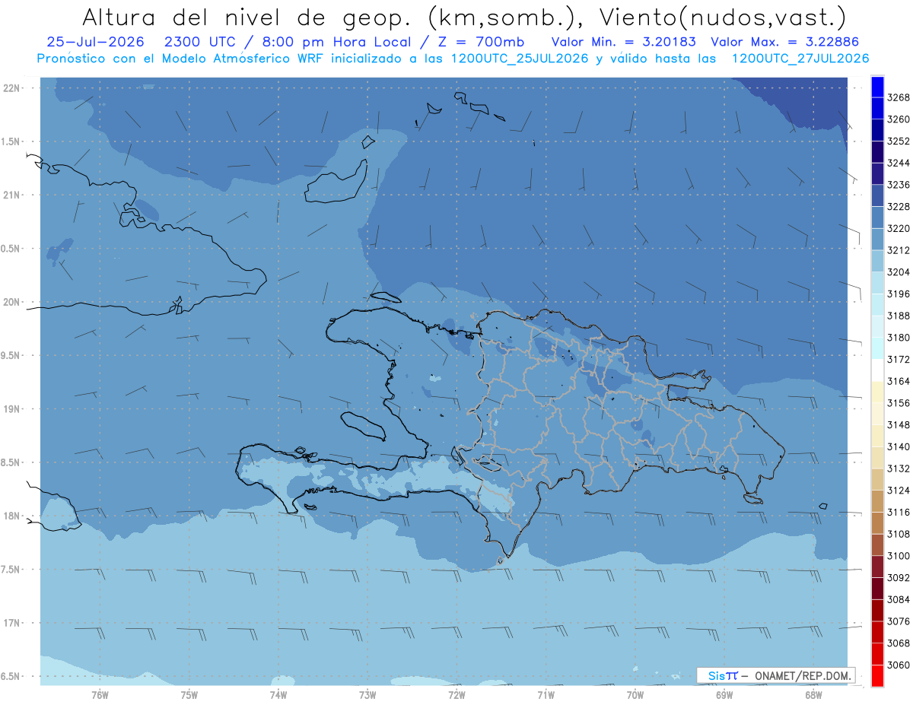Select legend value "3244"
Screen dimensions: 913x705
[899, 163]
